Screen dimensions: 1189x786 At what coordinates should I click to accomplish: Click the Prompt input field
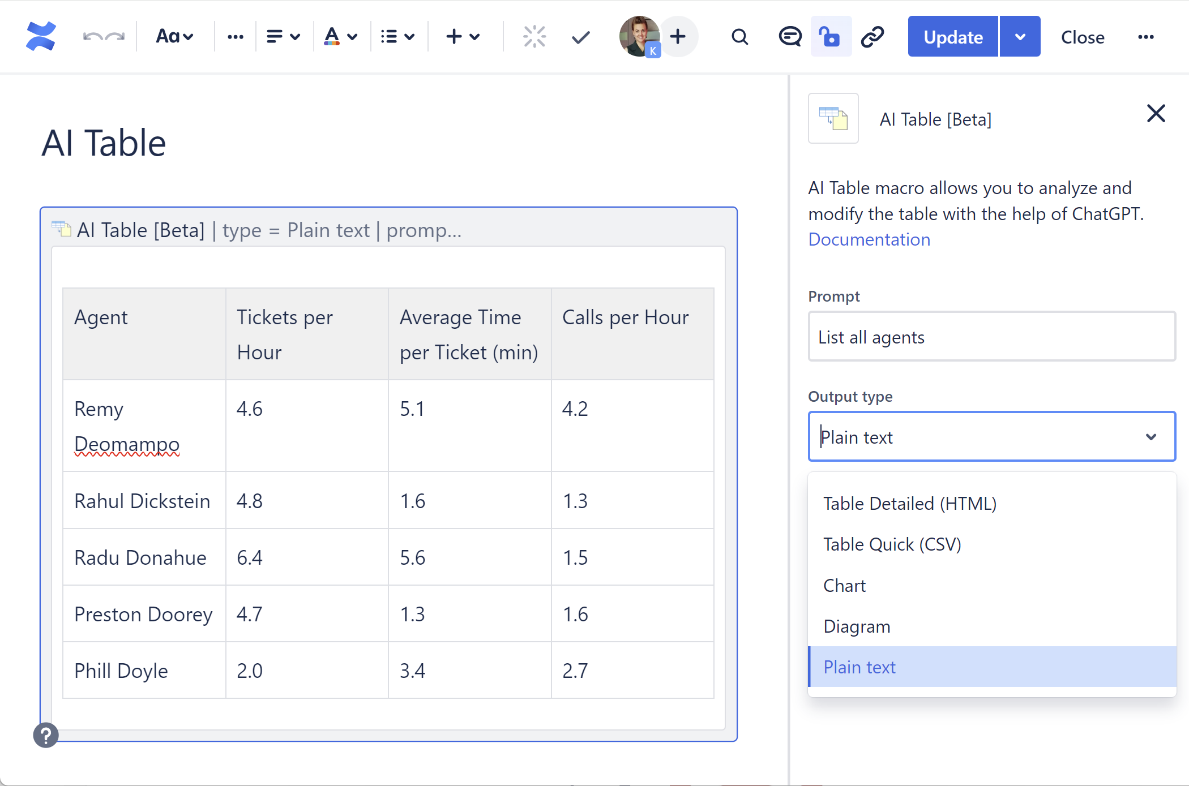[991, 337]
